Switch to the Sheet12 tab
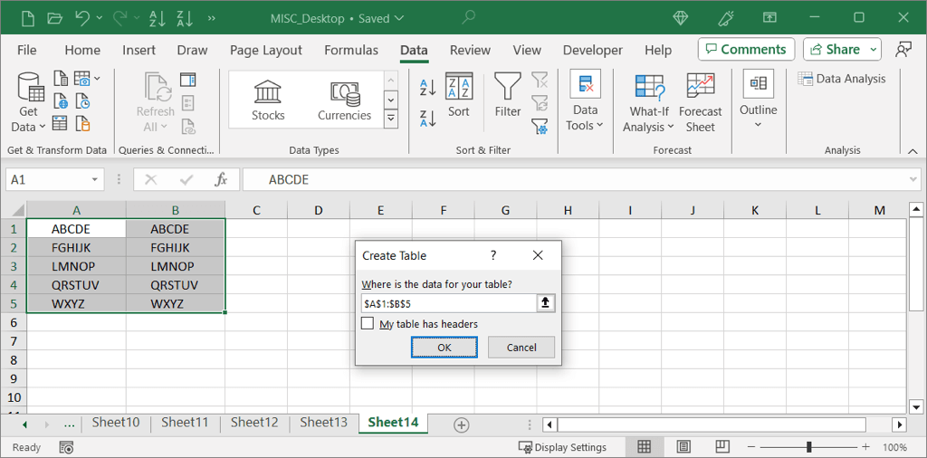The width and height of the screenshot is (927, 458). 254,423
